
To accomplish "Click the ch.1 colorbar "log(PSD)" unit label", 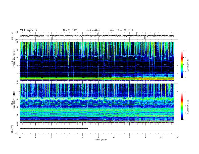I will [x=188, y=65].
